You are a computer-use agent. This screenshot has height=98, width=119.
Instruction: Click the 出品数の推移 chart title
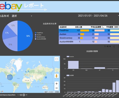92,51
